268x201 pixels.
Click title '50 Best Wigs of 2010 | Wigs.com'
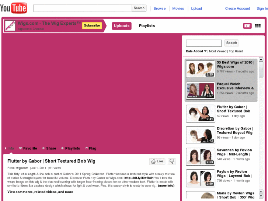point(236,65)
